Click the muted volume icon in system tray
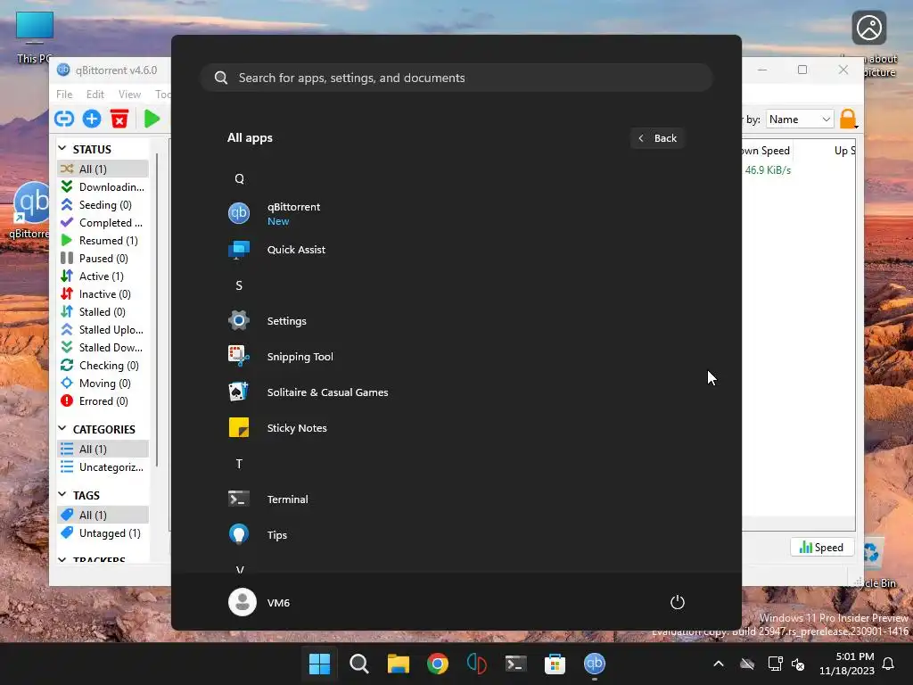 click(798, 664)
